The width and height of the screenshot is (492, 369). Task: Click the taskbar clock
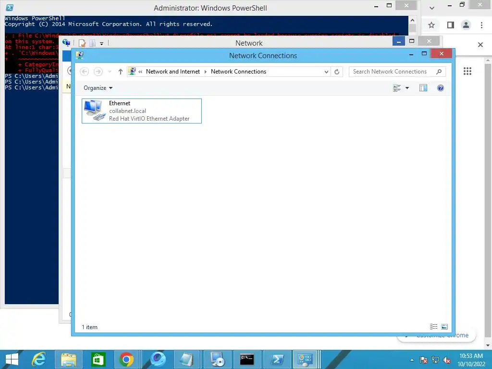[x=471, y=360]
